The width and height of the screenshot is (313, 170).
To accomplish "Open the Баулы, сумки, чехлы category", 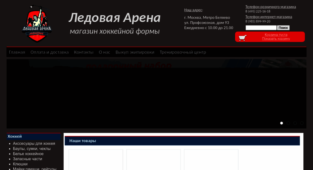I will (x=32, y=149).
